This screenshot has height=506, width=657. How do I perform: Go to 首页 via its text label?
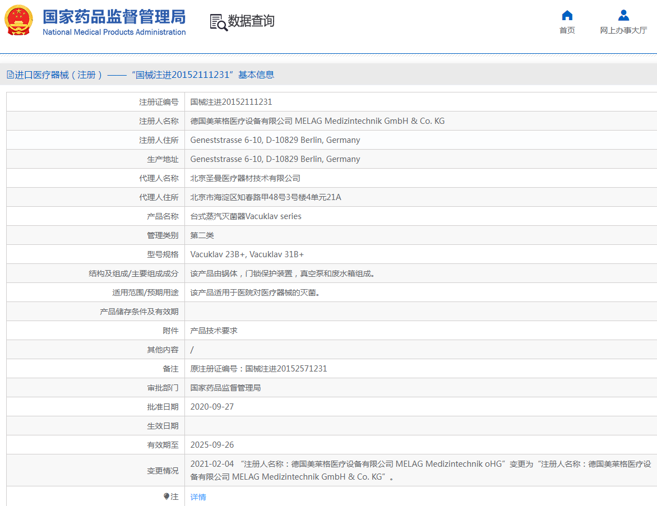(567, 30)
